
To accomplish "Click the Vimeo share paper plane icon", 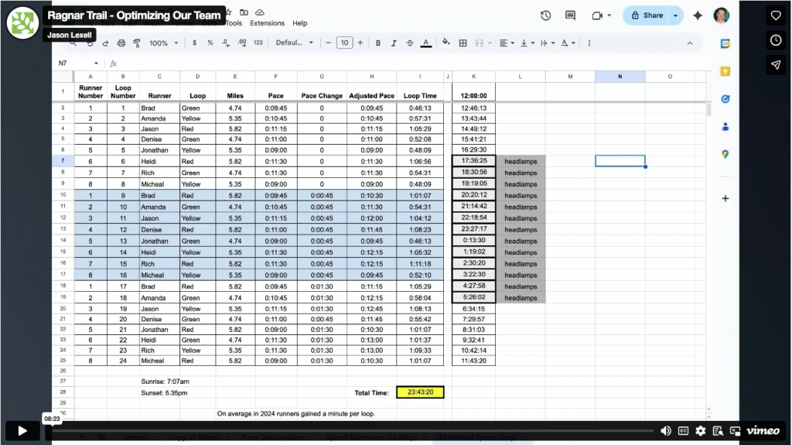I will (x=776, y=65).
